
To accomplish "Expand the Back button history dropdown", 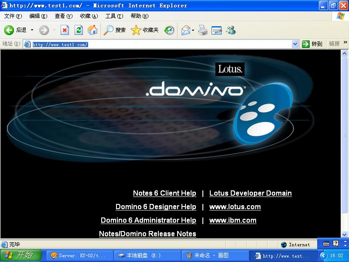I will click(32, 30).
